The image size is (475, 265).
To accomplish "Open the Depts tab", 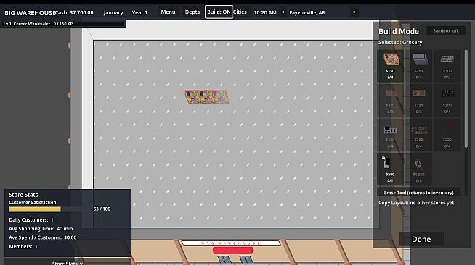I will click(x=192, y=12).
